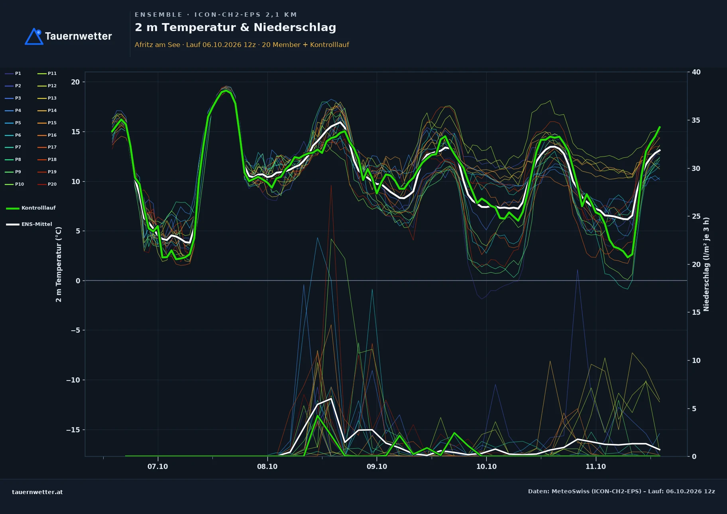Click the P14 legend label
Viewport: 727px width, 514px height.
[x=52, y=110]
